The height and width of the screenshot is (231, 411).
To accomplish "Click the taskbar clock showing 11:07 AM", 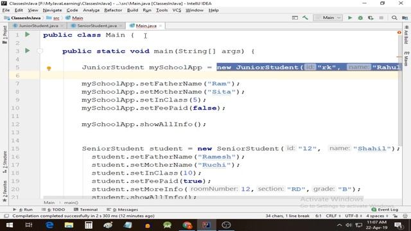I will click(376, 225).
